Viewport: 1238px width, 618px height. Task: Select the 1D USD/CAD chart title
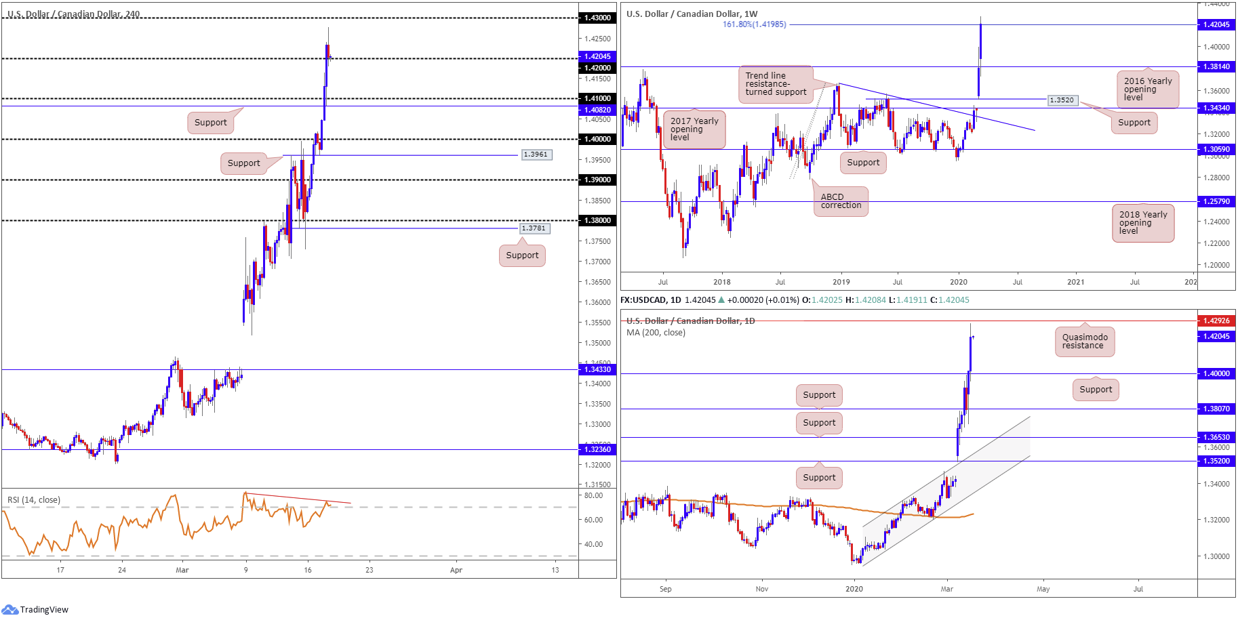[690, 321]
